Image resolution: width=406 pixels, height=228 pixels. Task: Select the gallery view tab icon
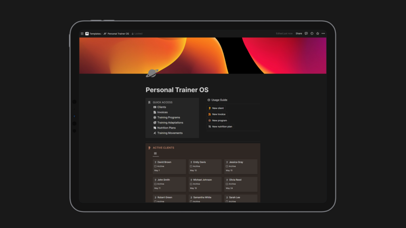[156, 153]
